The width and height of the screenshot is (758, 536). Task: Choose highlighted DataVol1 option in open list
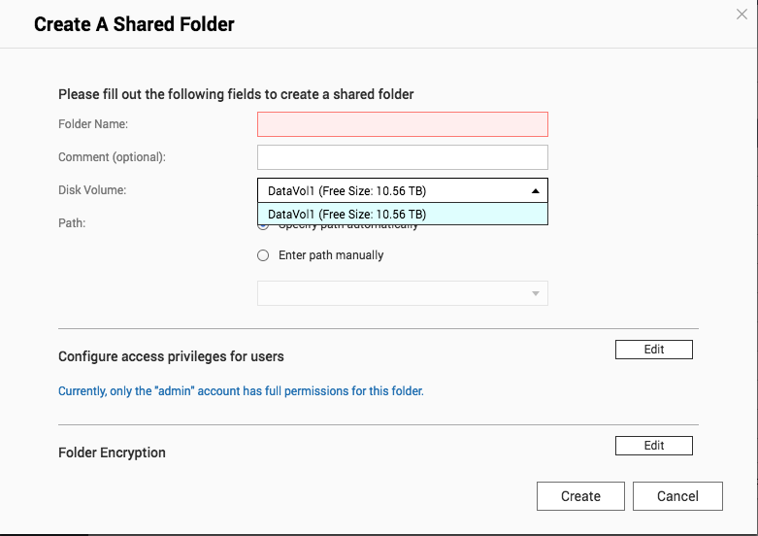(402, 215)
